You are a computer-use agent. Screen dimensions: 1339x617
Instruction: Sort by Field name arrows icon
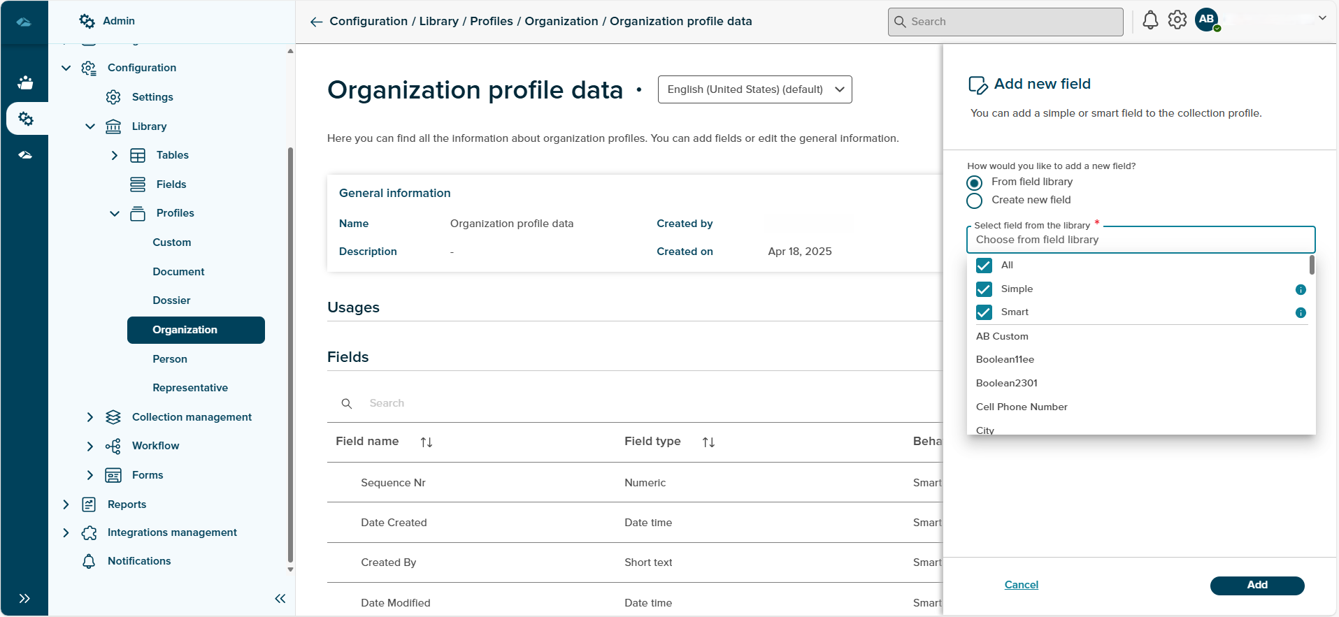pos(427,442)
